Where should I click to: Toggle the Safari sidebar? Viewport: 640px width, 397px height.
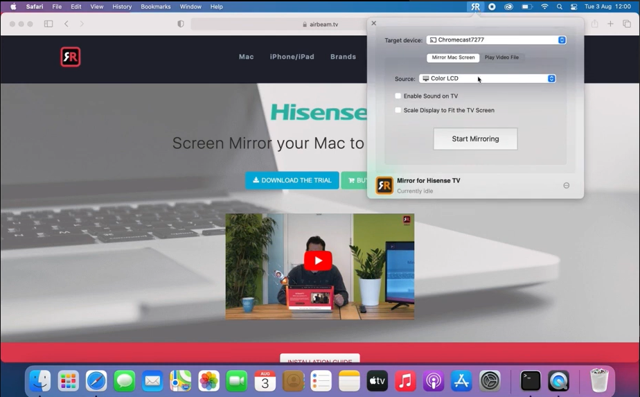[48, 24]
